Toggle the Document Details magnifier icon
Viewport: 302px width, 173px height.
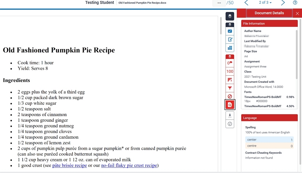[230, 105]
